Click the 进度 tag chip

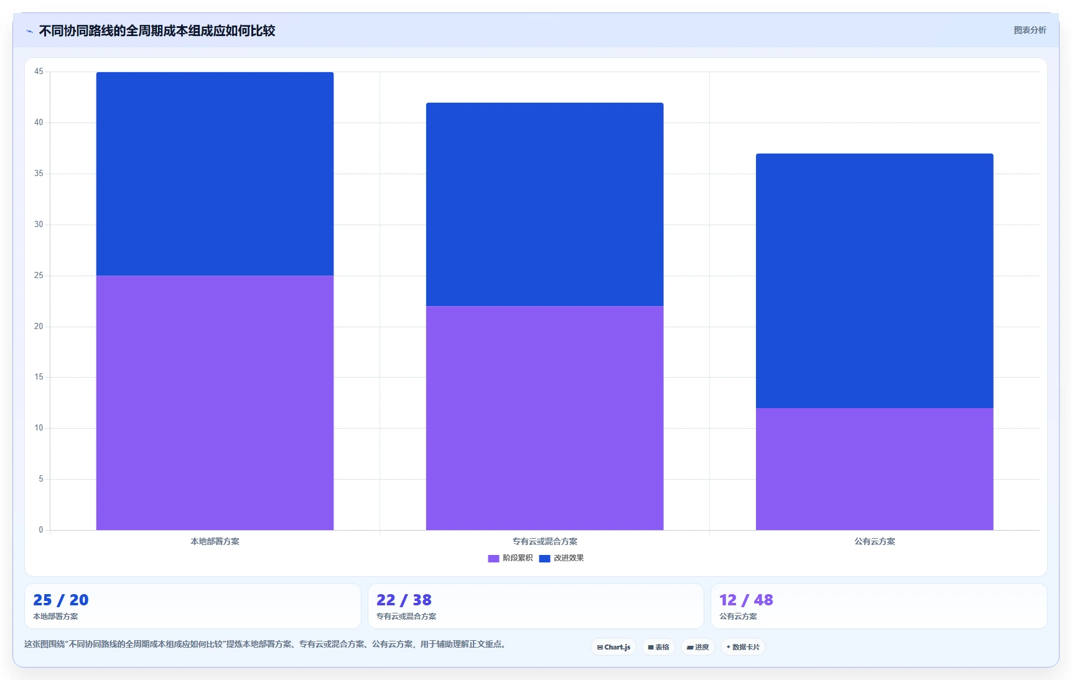(x=697, y=647)
